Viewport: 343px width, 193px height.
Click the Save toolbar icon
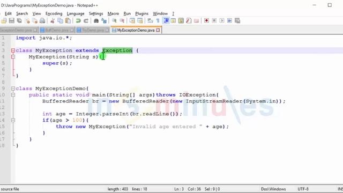click(12, 21)
